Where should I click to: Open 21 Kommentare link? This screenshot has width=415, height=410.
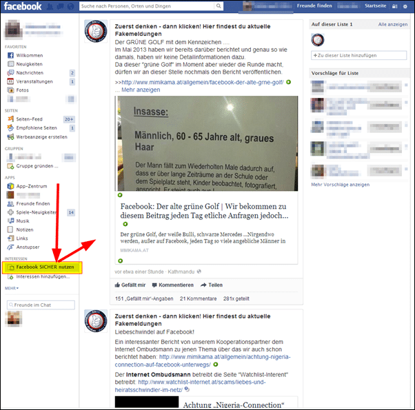pos(199,298)
